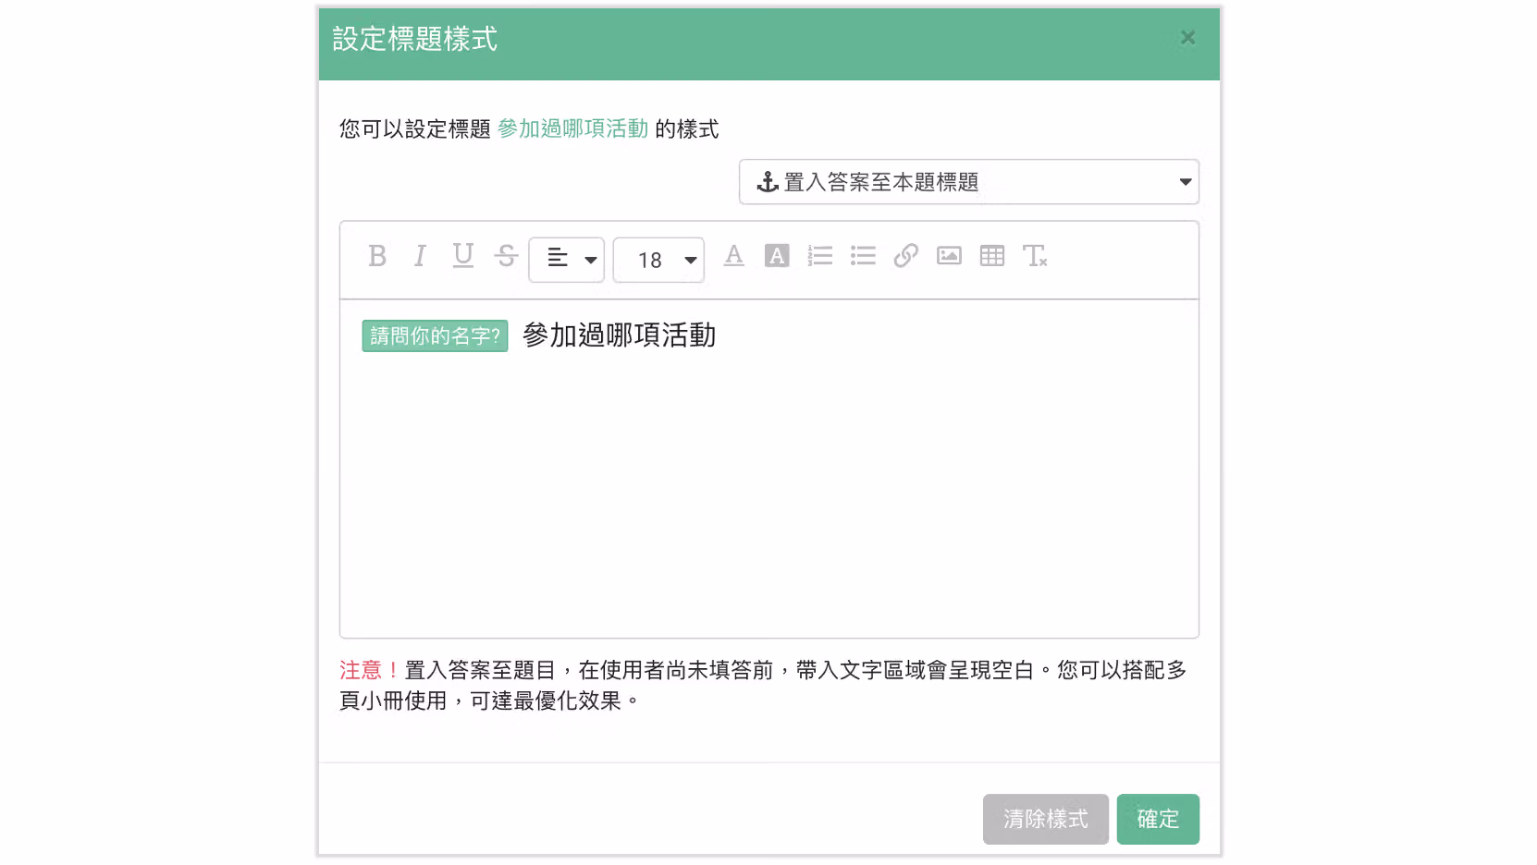Toggle bold formatting in editor toolbar
This screenshot has width=1537, height=865.
click(377, 256)
